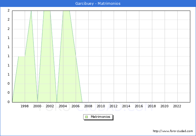Click the 2000 x-axis label
This screenshot has width=196, height=136.
pyautogui.click(x=37, y=106)
